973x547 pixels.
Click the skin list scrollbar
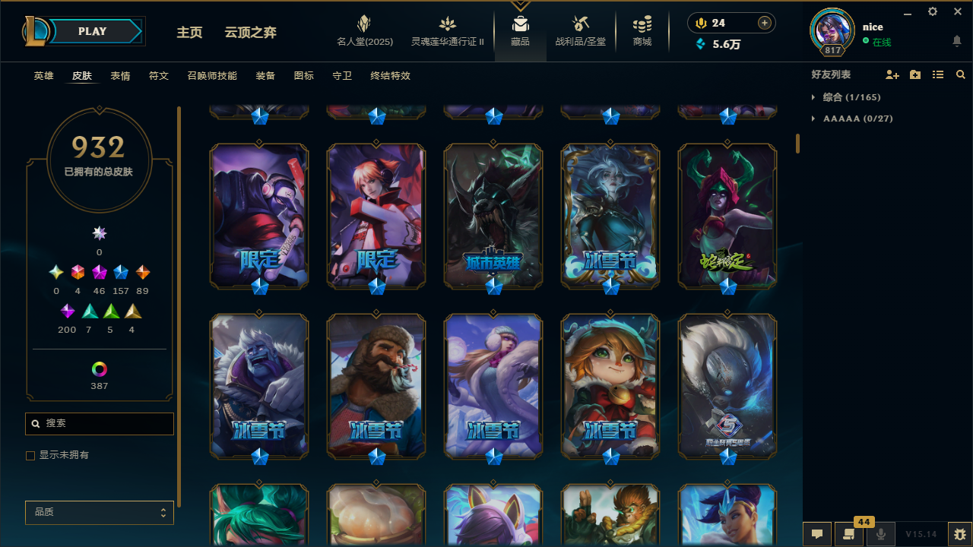[x=797, y=143]
